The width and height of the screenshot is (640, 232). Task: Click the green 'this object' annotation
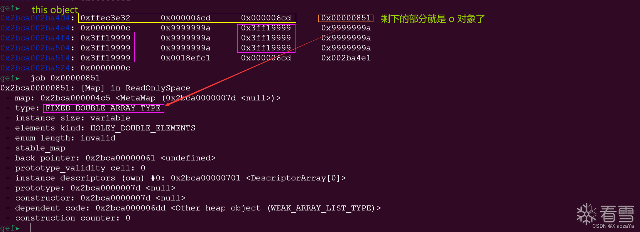pyautogui.click(x=55, y=9)
